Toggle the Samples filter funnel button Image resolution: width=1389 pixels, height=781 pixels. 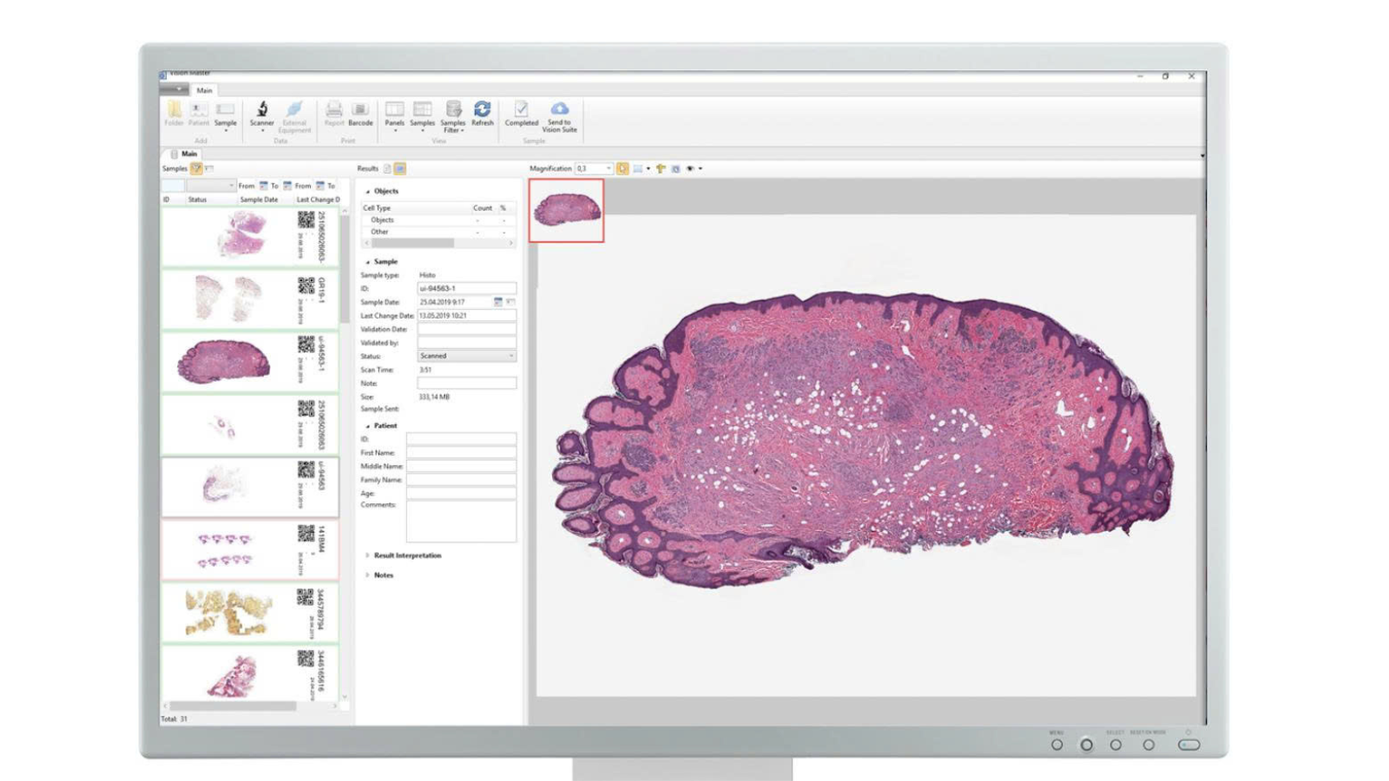tap(196, 168)
